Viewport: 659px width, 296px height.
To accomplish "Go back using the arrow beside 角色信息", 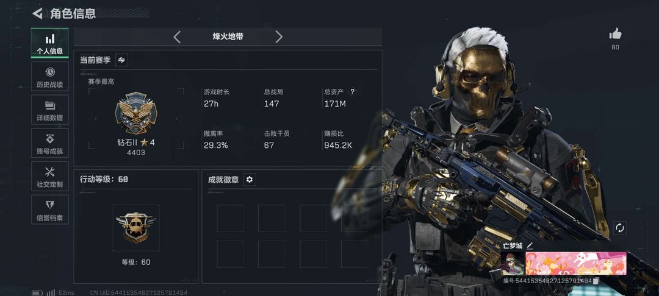I will [37, 13].
